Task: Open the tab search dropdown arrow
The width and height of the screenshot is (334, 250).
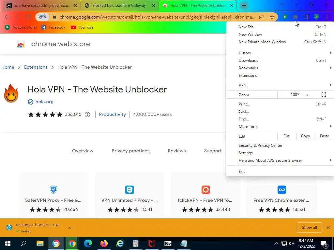Action: tap(281, 5)
